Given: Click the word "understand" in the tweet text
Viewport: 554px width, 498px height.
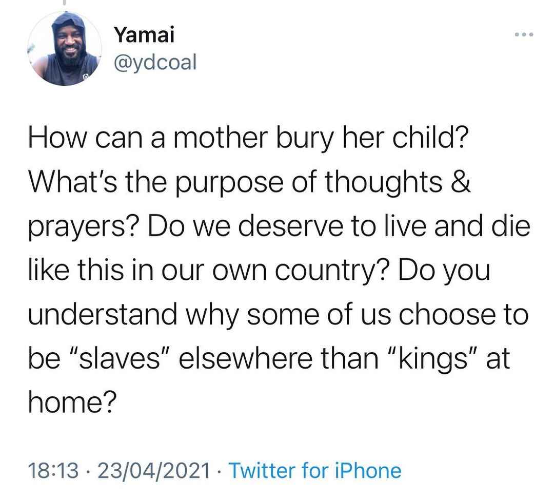Looking at the screenshot, I should pos(103,314).
